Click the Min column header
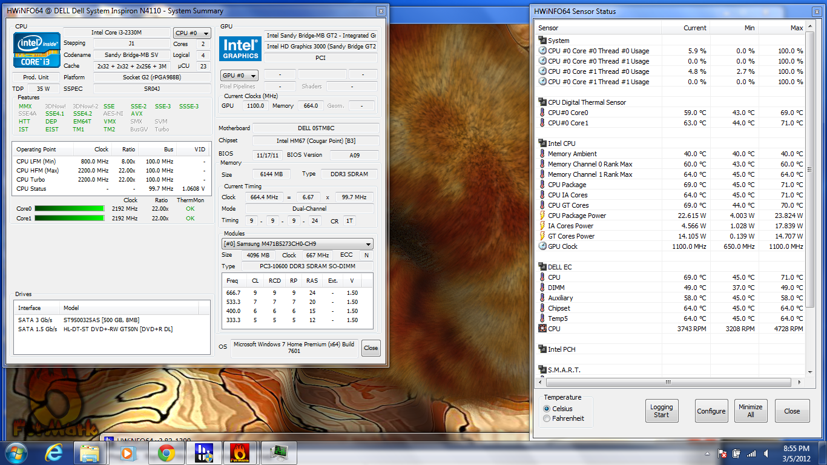The width and height of the screenshot is (827, 465). [734, 28]
